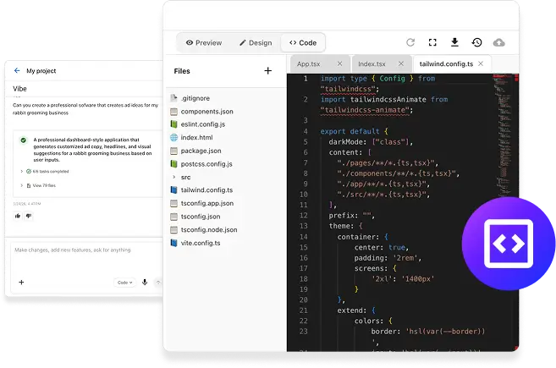Screen dimensions: 556x368
Task: Enter fullscreen mode via the expand icon
Action: tap(432, 42)
